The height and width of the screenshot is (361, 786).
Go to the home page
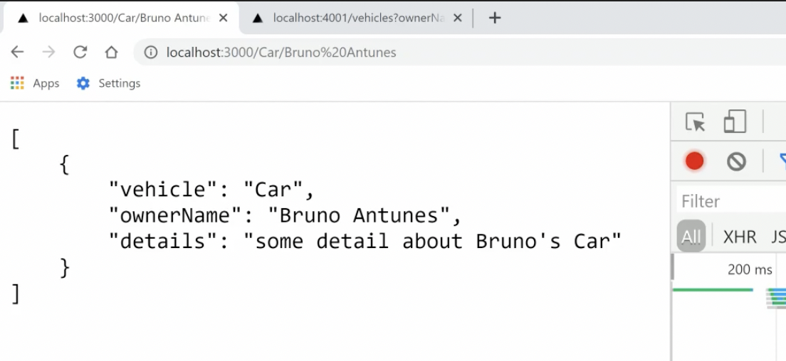coord(111,52)
